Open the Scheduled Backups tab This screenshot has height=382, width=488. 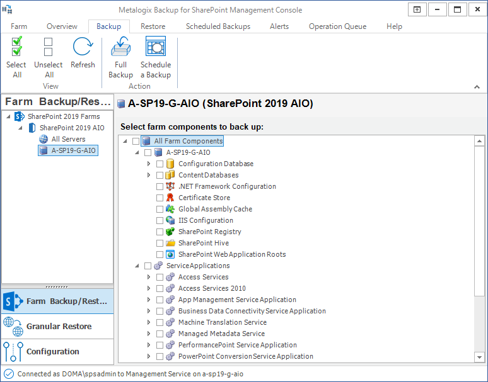[218, 26]
